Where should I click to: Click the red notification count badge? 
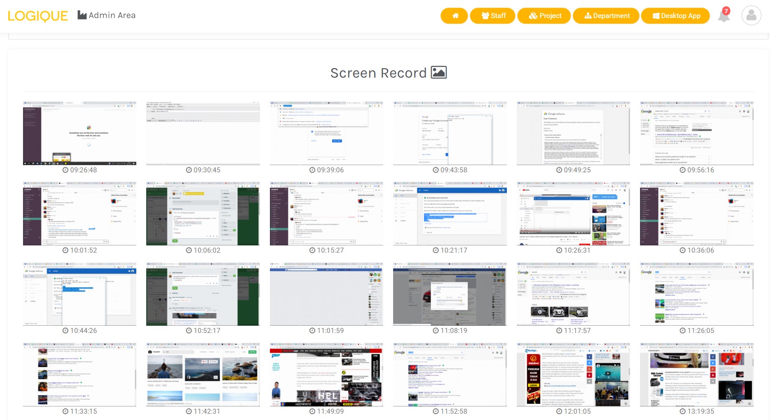click(726, 11)
